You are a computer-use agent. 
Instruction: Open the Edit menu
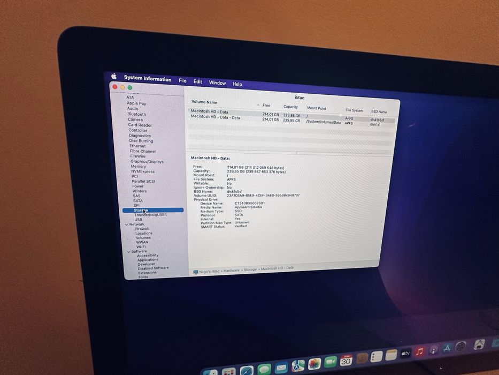coord(198,81)
